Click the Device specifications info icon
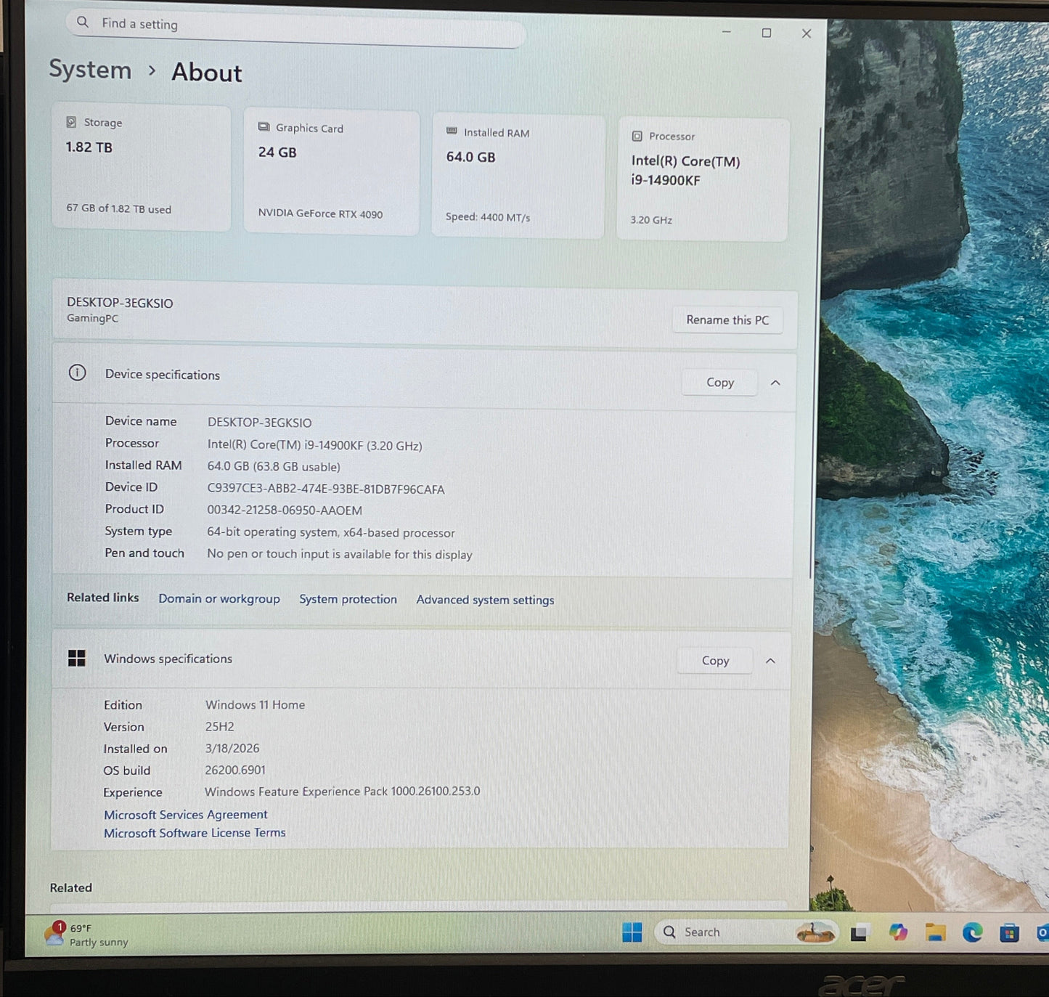The width and height of the screenshot is (1049, 997). [77, 373]
